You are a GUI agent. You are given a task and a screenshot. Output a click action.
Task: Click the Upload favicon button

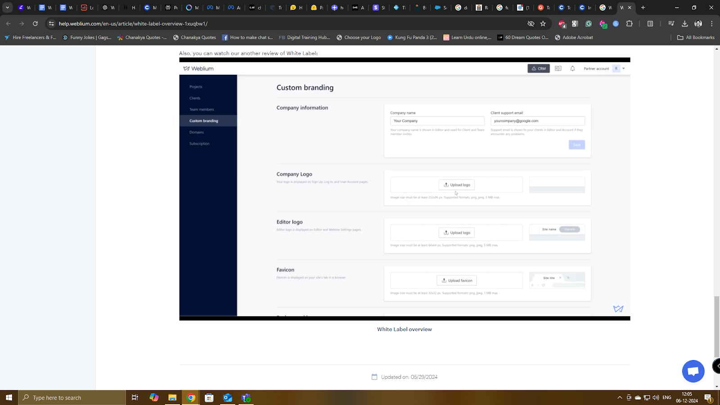(457, 280)
